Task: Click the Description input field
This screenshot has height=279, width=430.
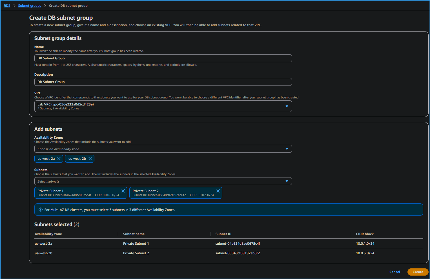Action: (x=163, y=82)
